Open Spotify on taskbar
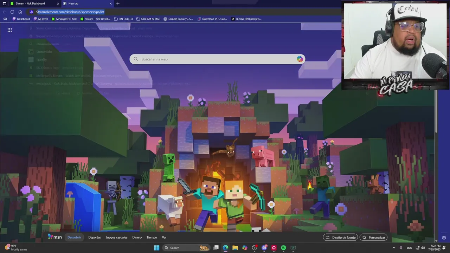450x253 pixels. tap(283, 248)
